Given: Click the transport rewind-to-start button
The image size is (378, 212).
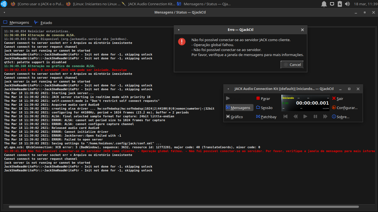Looking at the screenshot, I should (286, 117).
